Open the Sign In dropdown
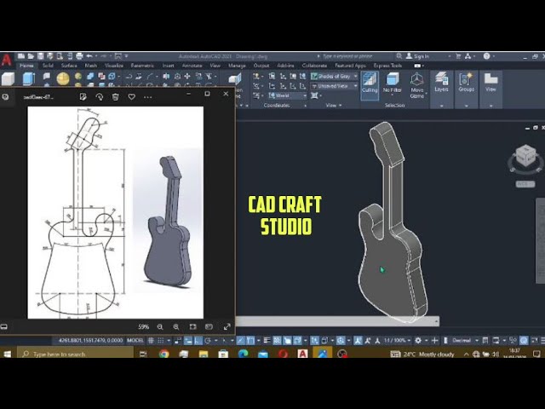The width and height of the screenshot is (545, 409). (427, 56)
